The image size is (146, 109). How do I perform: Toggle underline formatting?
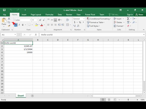tap(23, 25)
